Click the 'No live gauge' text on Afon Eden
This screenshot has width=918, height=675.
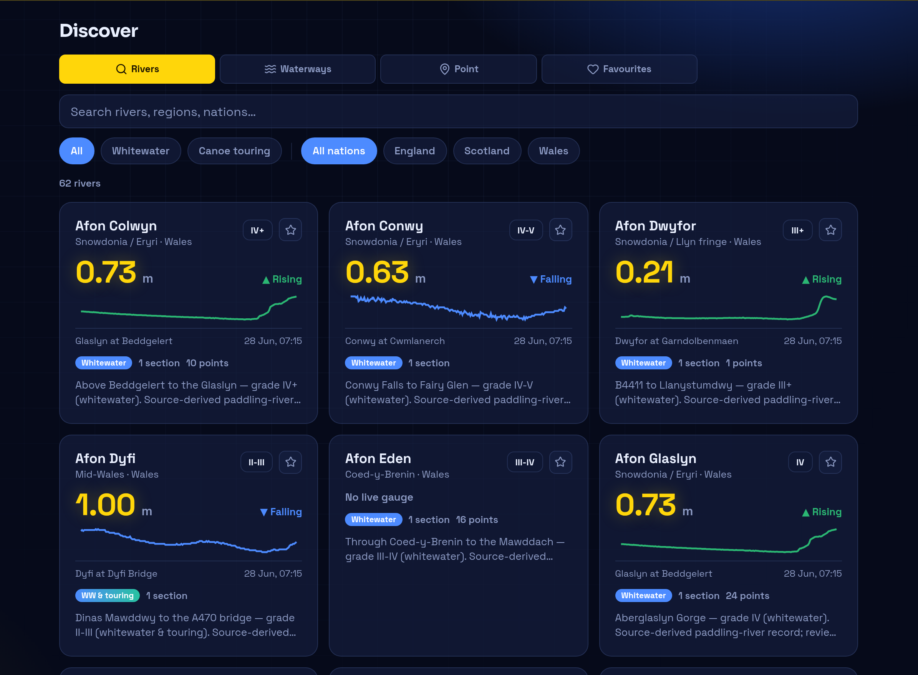[379, 497]
